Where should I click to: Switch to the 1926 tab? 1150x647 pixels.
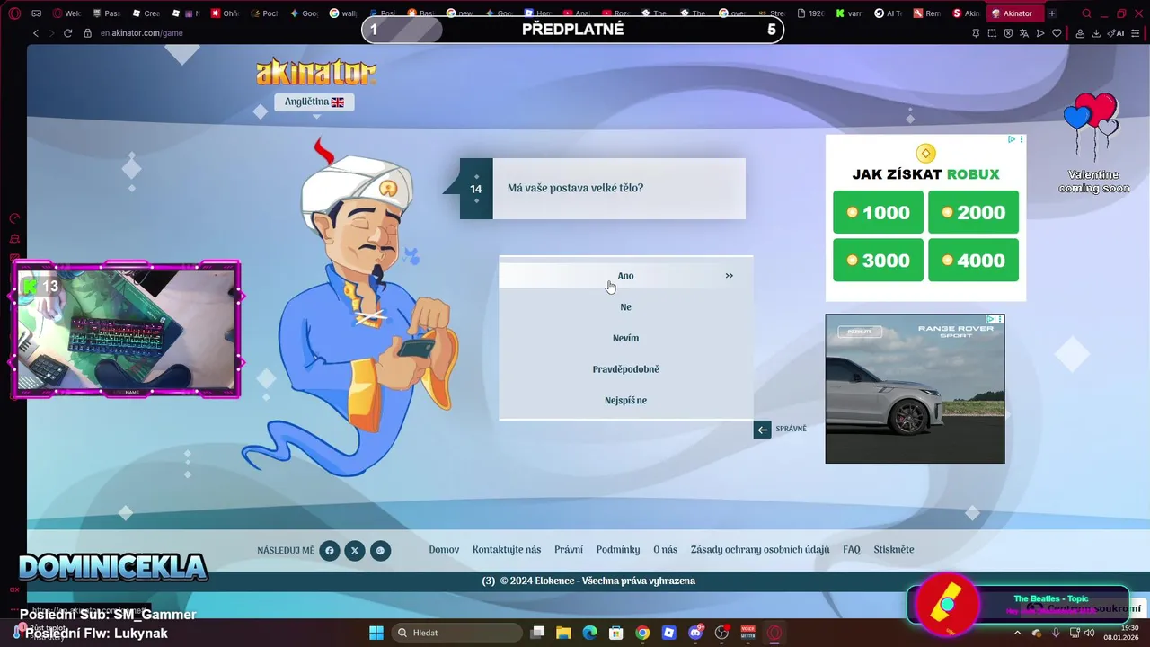pyautogui.click(x=811, y=13)
